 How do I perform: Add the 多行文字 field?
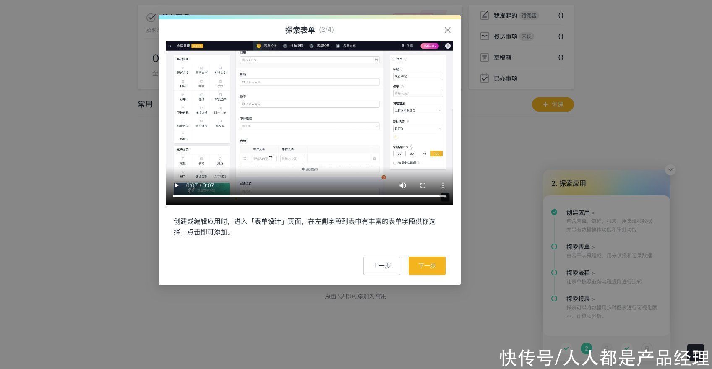click(x=220, y=70)
